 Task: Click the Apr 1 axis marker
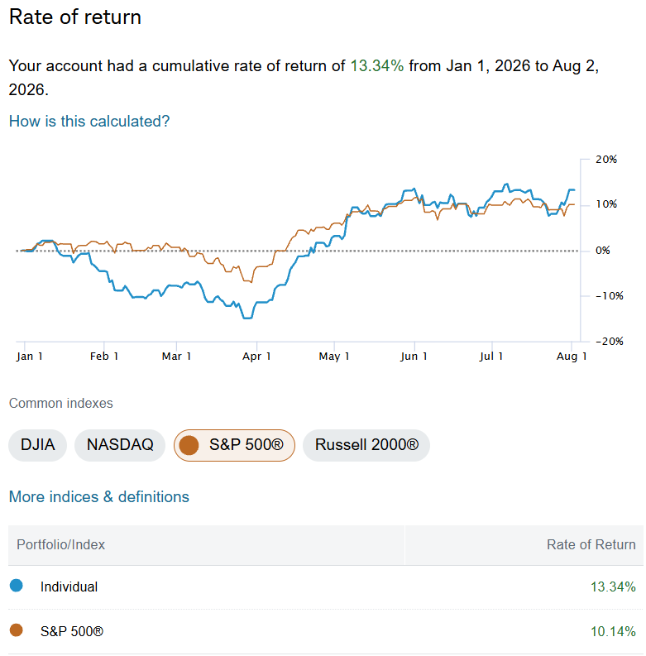256,356
